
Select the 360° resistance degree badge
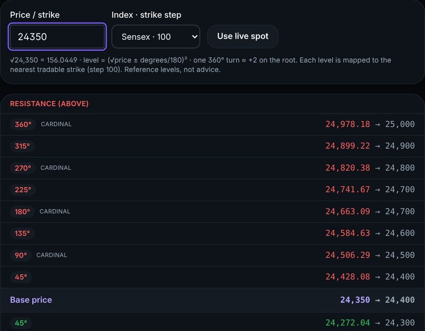pos(23,125)
